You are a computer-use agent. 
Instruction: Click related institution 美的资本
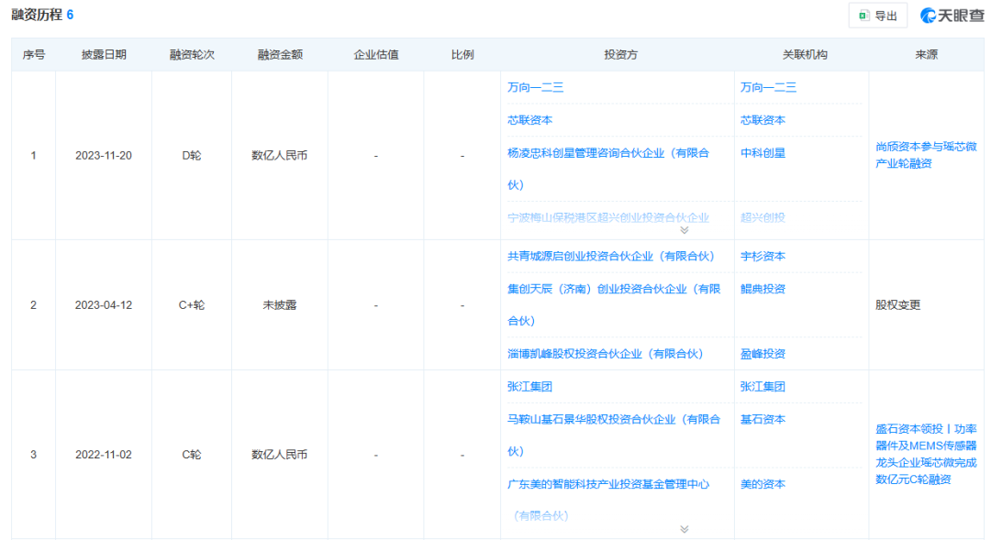tap(763, 484)
